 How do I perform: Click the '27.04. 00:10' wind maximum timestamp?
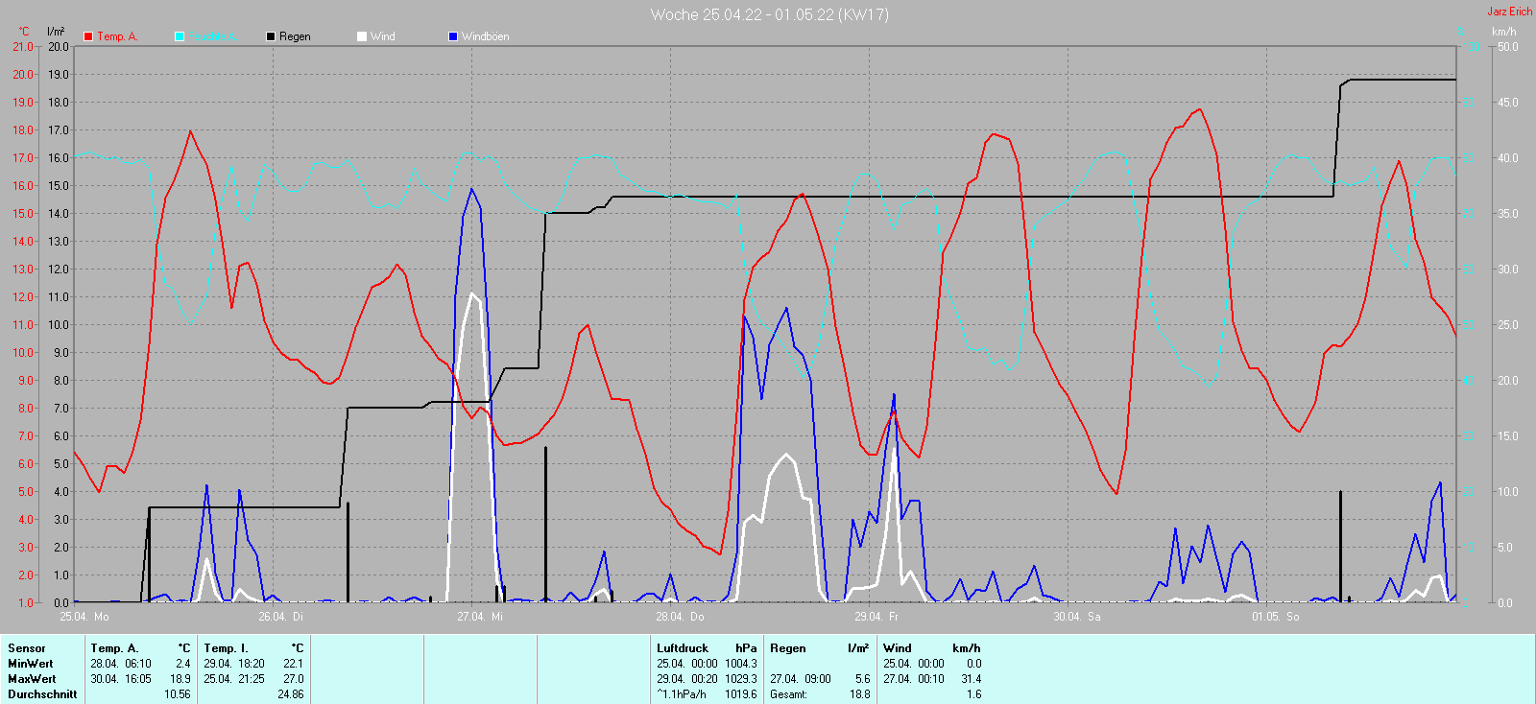tap(914, 679)
